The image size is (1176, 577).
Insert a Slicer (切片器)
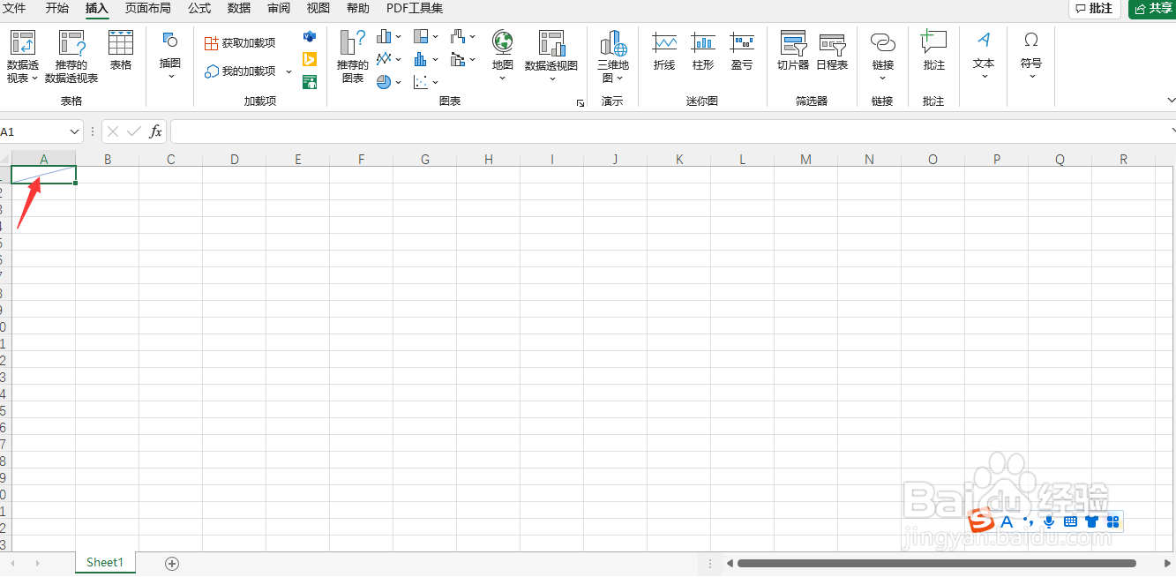tap(793, 51)
